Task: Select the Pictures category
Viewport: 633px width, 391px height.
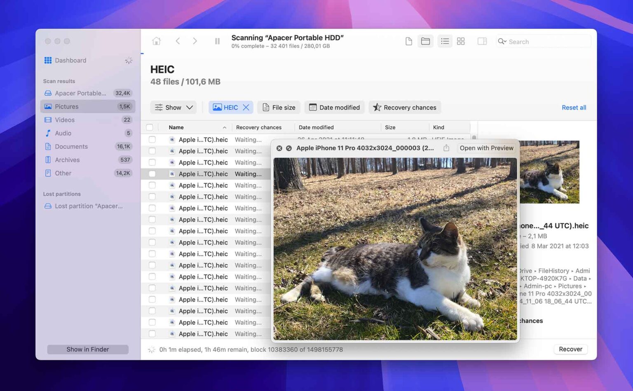Action: [x=88, y=106]
